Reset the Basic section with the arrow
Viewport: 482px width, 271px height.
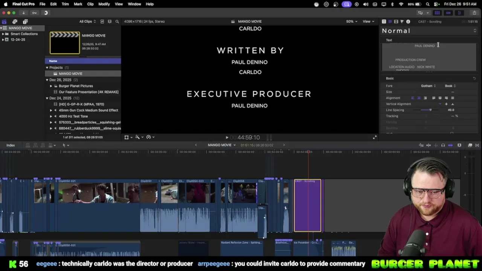click(x=474, y=78)
